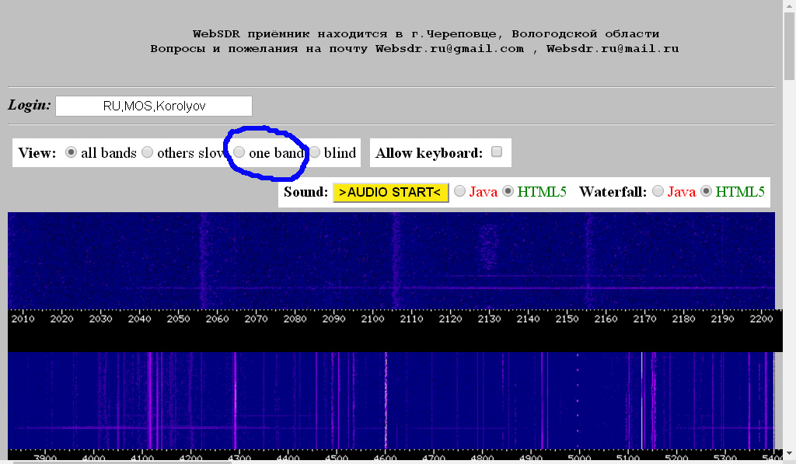Click 2100 on the upper frequency scale
Viewport: 796px width, 464px height.
372,319
